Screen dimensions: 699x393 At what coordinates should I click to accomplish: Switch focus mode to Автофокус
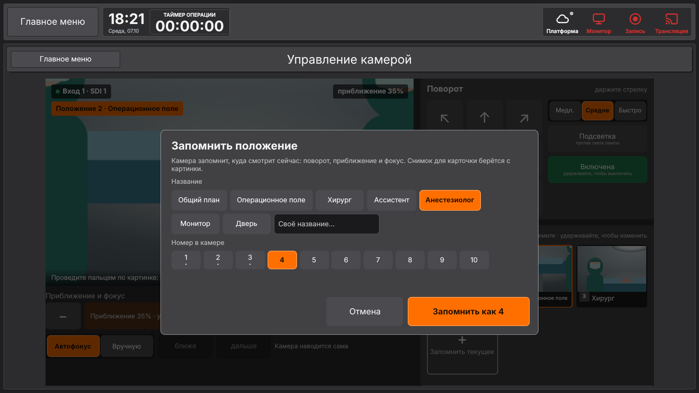pos(73,346)
